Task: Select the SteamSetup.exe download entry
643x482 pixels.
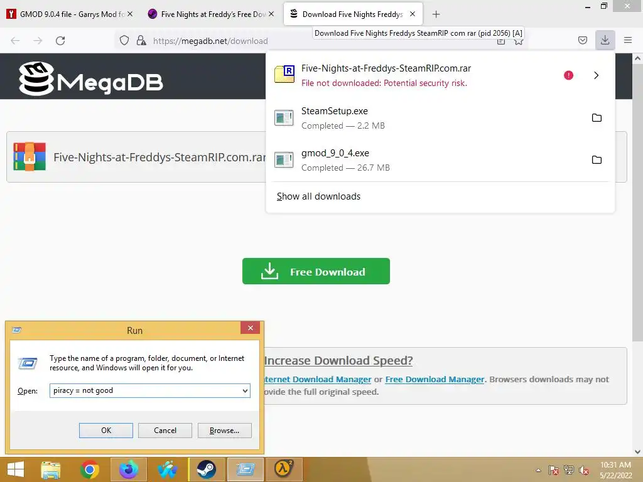Action: tap(440, 118)
